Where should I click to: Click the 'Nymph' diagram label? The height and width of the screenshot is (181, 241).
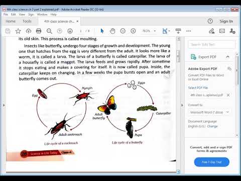[87, 88]
